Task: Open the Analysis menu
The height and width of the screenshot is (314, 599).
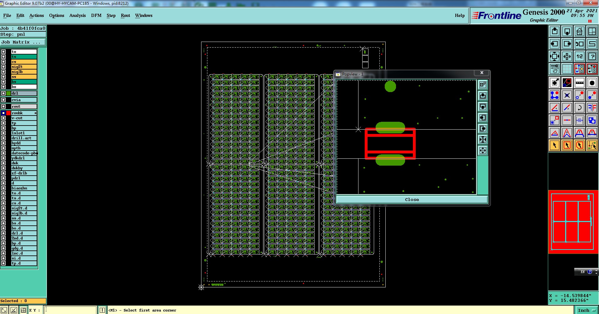Action: point(78,15)
